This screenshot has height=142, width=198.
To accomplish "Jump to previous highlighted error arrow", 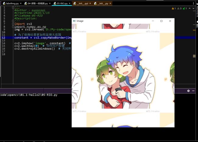I will 189,9.
